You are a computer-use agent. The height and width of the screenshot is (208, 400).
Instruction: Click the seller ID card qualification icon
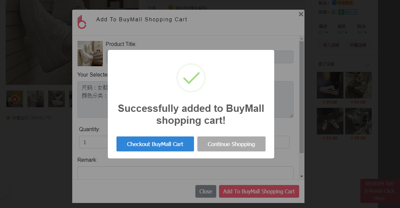333,12
